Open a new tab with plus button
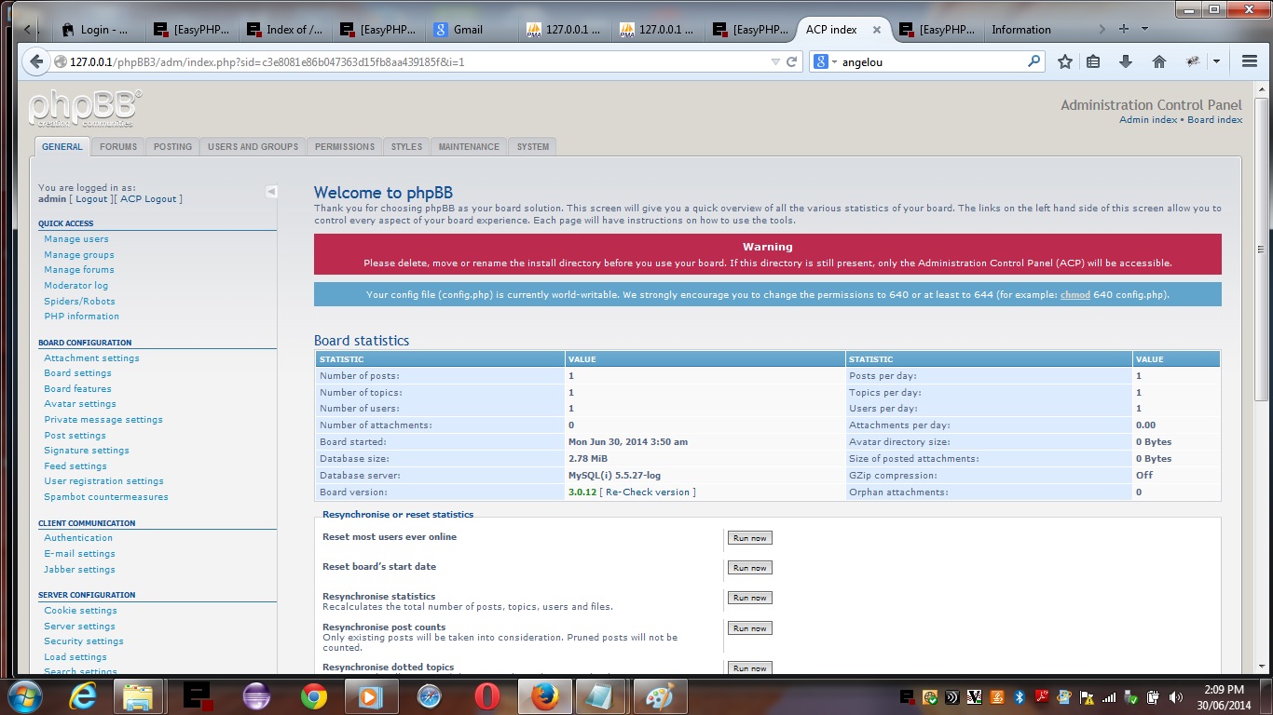1273x715 pixels. [1124, 29]
